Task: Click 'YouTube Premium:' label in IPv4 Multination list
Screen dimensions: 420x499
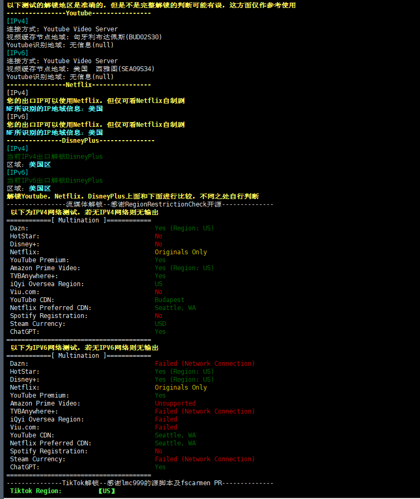Action: pos(39,260)
